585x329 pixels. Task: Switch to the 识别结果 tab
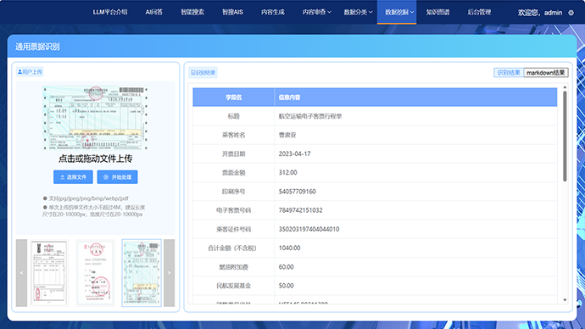[x=509, y=72]
